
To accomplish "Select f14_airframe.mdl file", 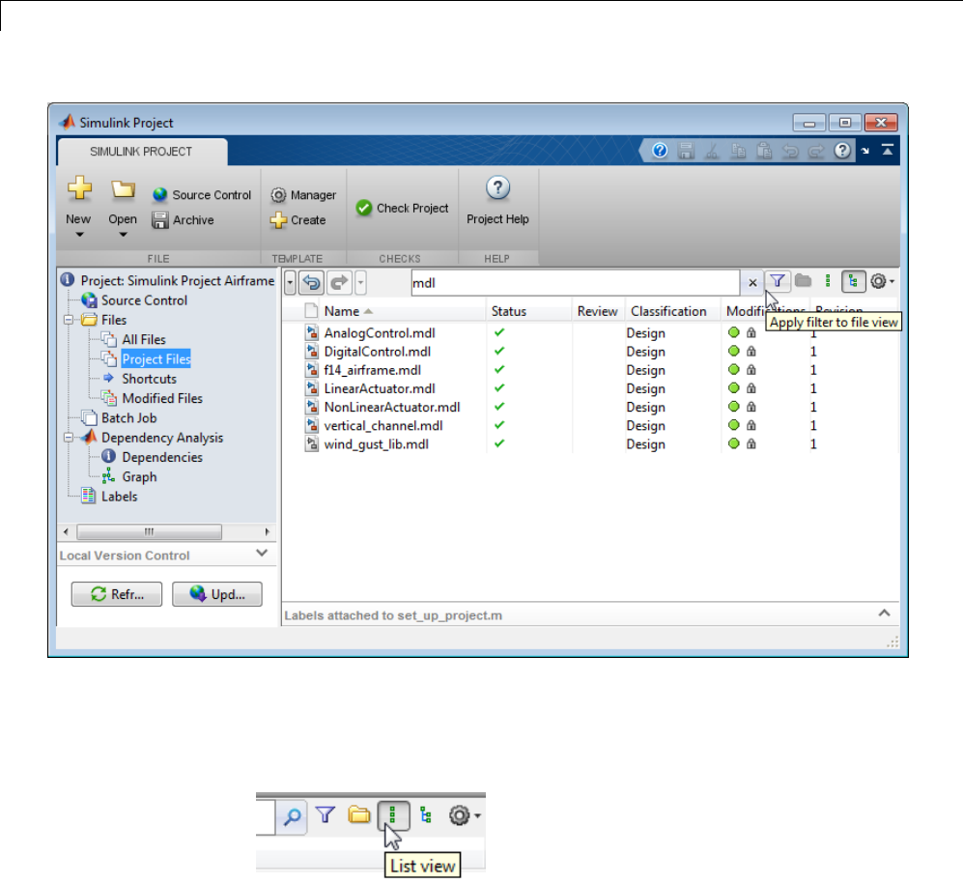I will click(373, 370).
